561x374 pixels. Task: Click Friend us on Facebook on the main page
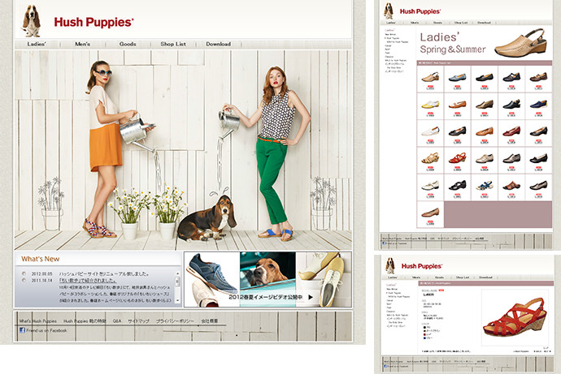point(46,330)
